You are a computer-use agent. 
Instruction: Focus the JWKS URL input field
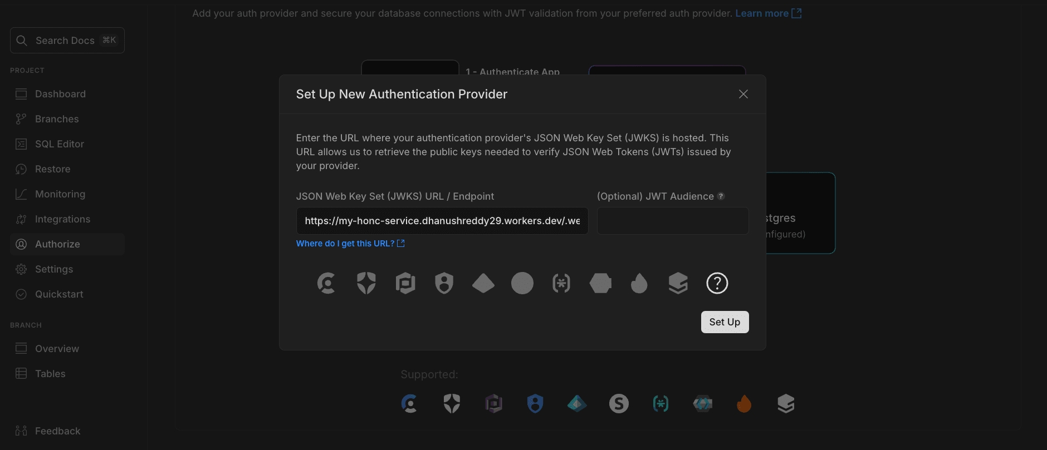(442, 221)
